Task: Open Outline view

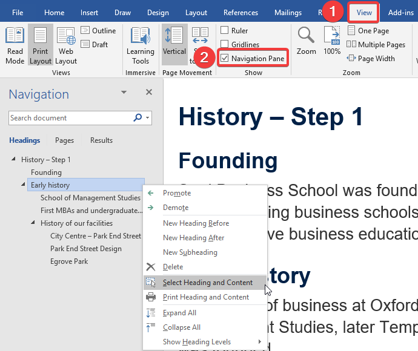Action: coord(98,30)
